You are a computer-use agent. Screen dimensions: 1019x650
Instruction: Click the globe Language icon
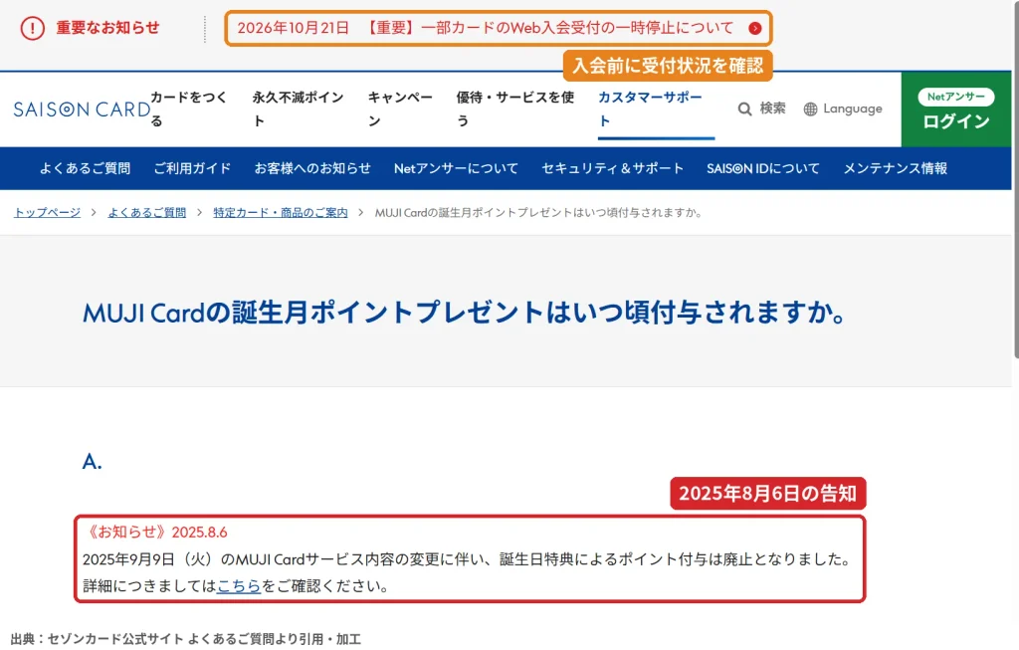[810, 109]
